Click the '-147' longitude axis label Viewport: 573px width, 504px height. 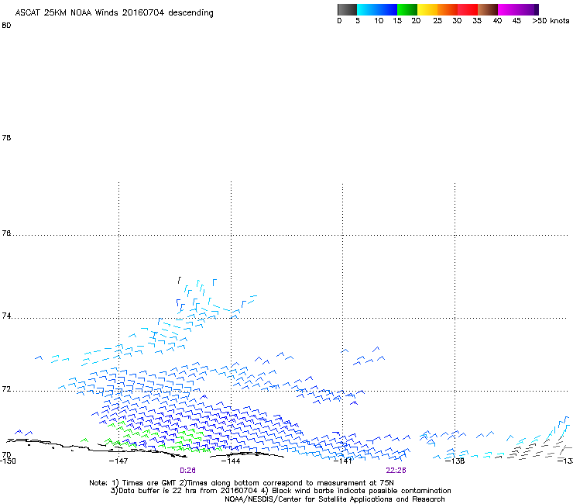118,461
